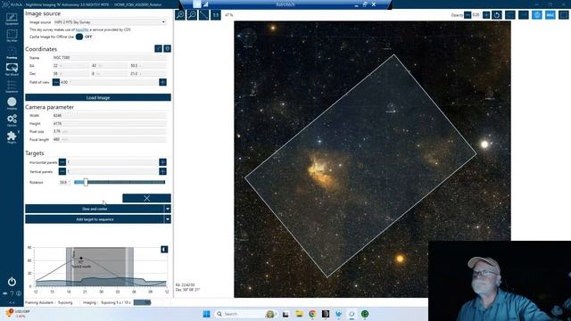
Task: Click first icon button beside Coordinates heading
Action: [159, 49]
